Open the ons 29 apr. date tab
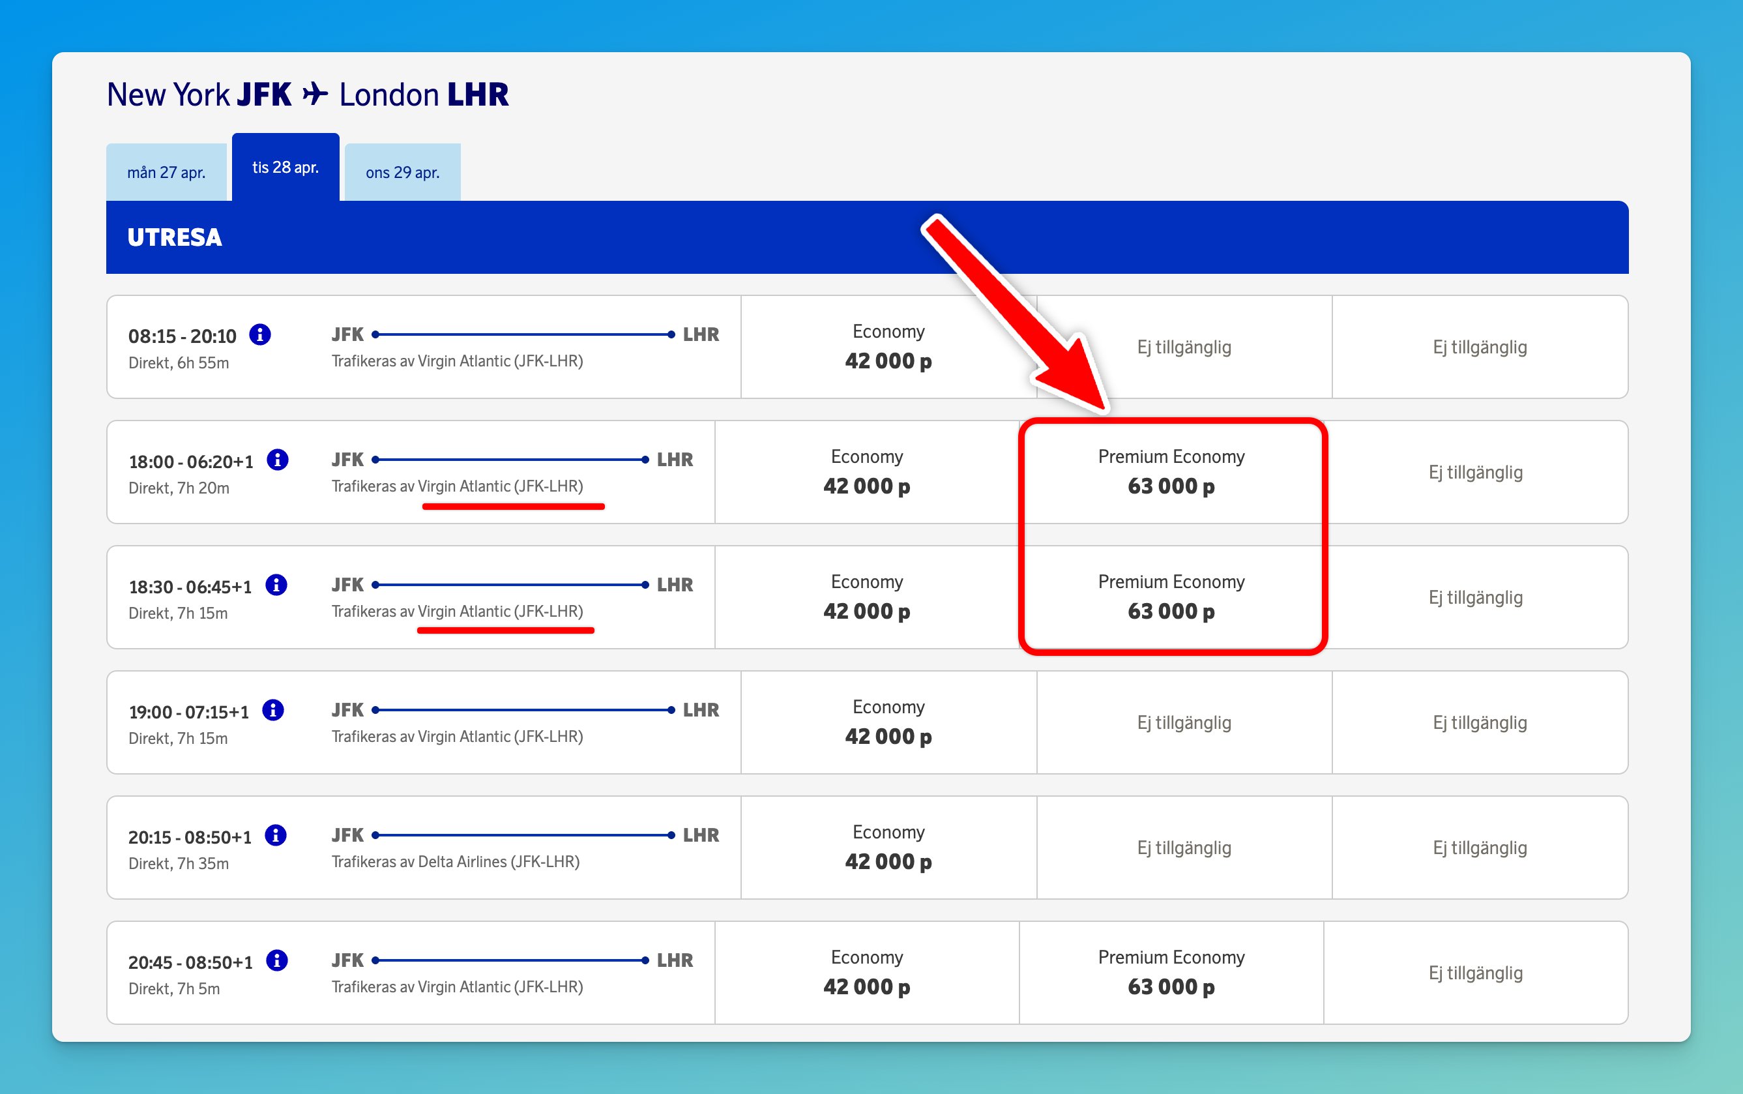The width and height of the screenshot is (1743, 1094). click(402, 172)
